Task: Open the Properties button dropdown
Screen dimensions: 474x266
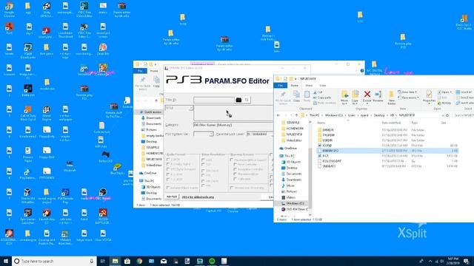Action: (x=429, y=103)
